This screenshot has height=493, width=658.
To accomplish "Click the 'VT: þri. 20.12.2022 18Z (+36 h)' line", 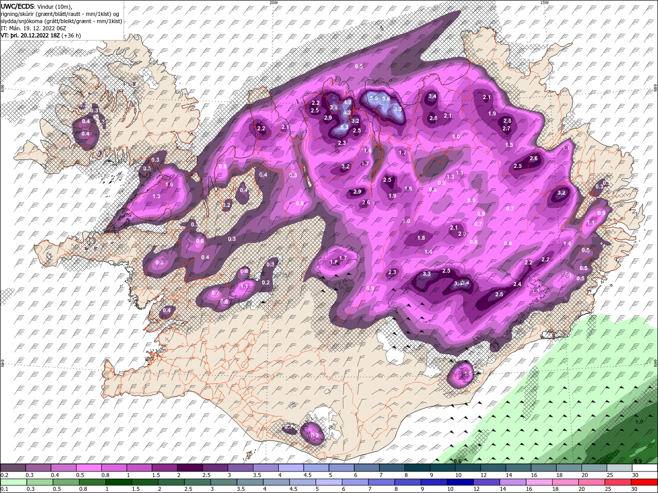I will (41, 36).
